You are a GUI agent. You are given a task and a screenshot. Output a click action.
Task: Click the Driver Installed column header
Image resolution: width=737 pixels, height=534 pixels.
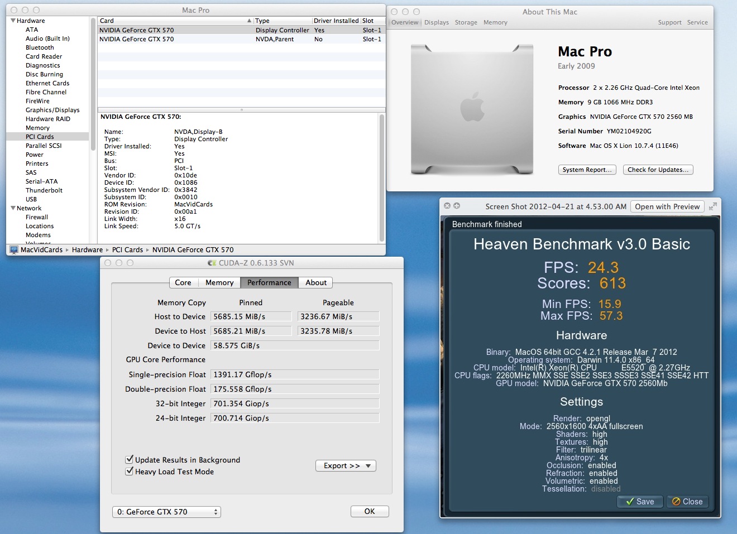[336, 21]
